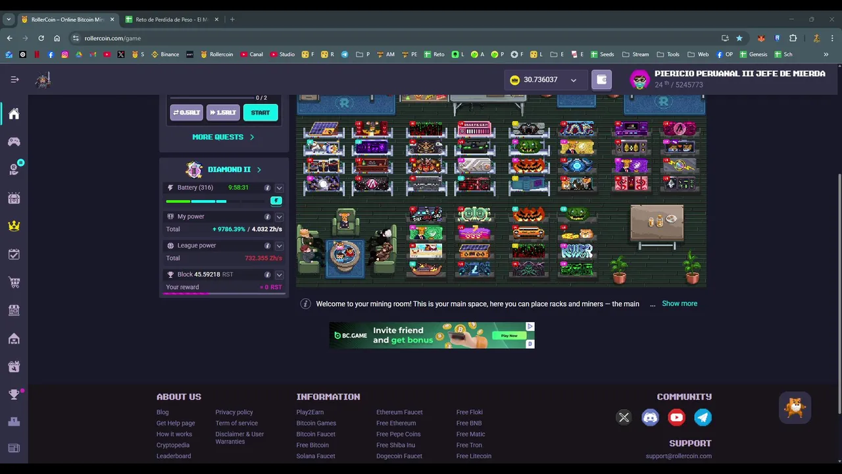Click the My power total 4.032 Zh/s
Image resolution: width=842 pixels, height=474 pixels.
point(267,229)
